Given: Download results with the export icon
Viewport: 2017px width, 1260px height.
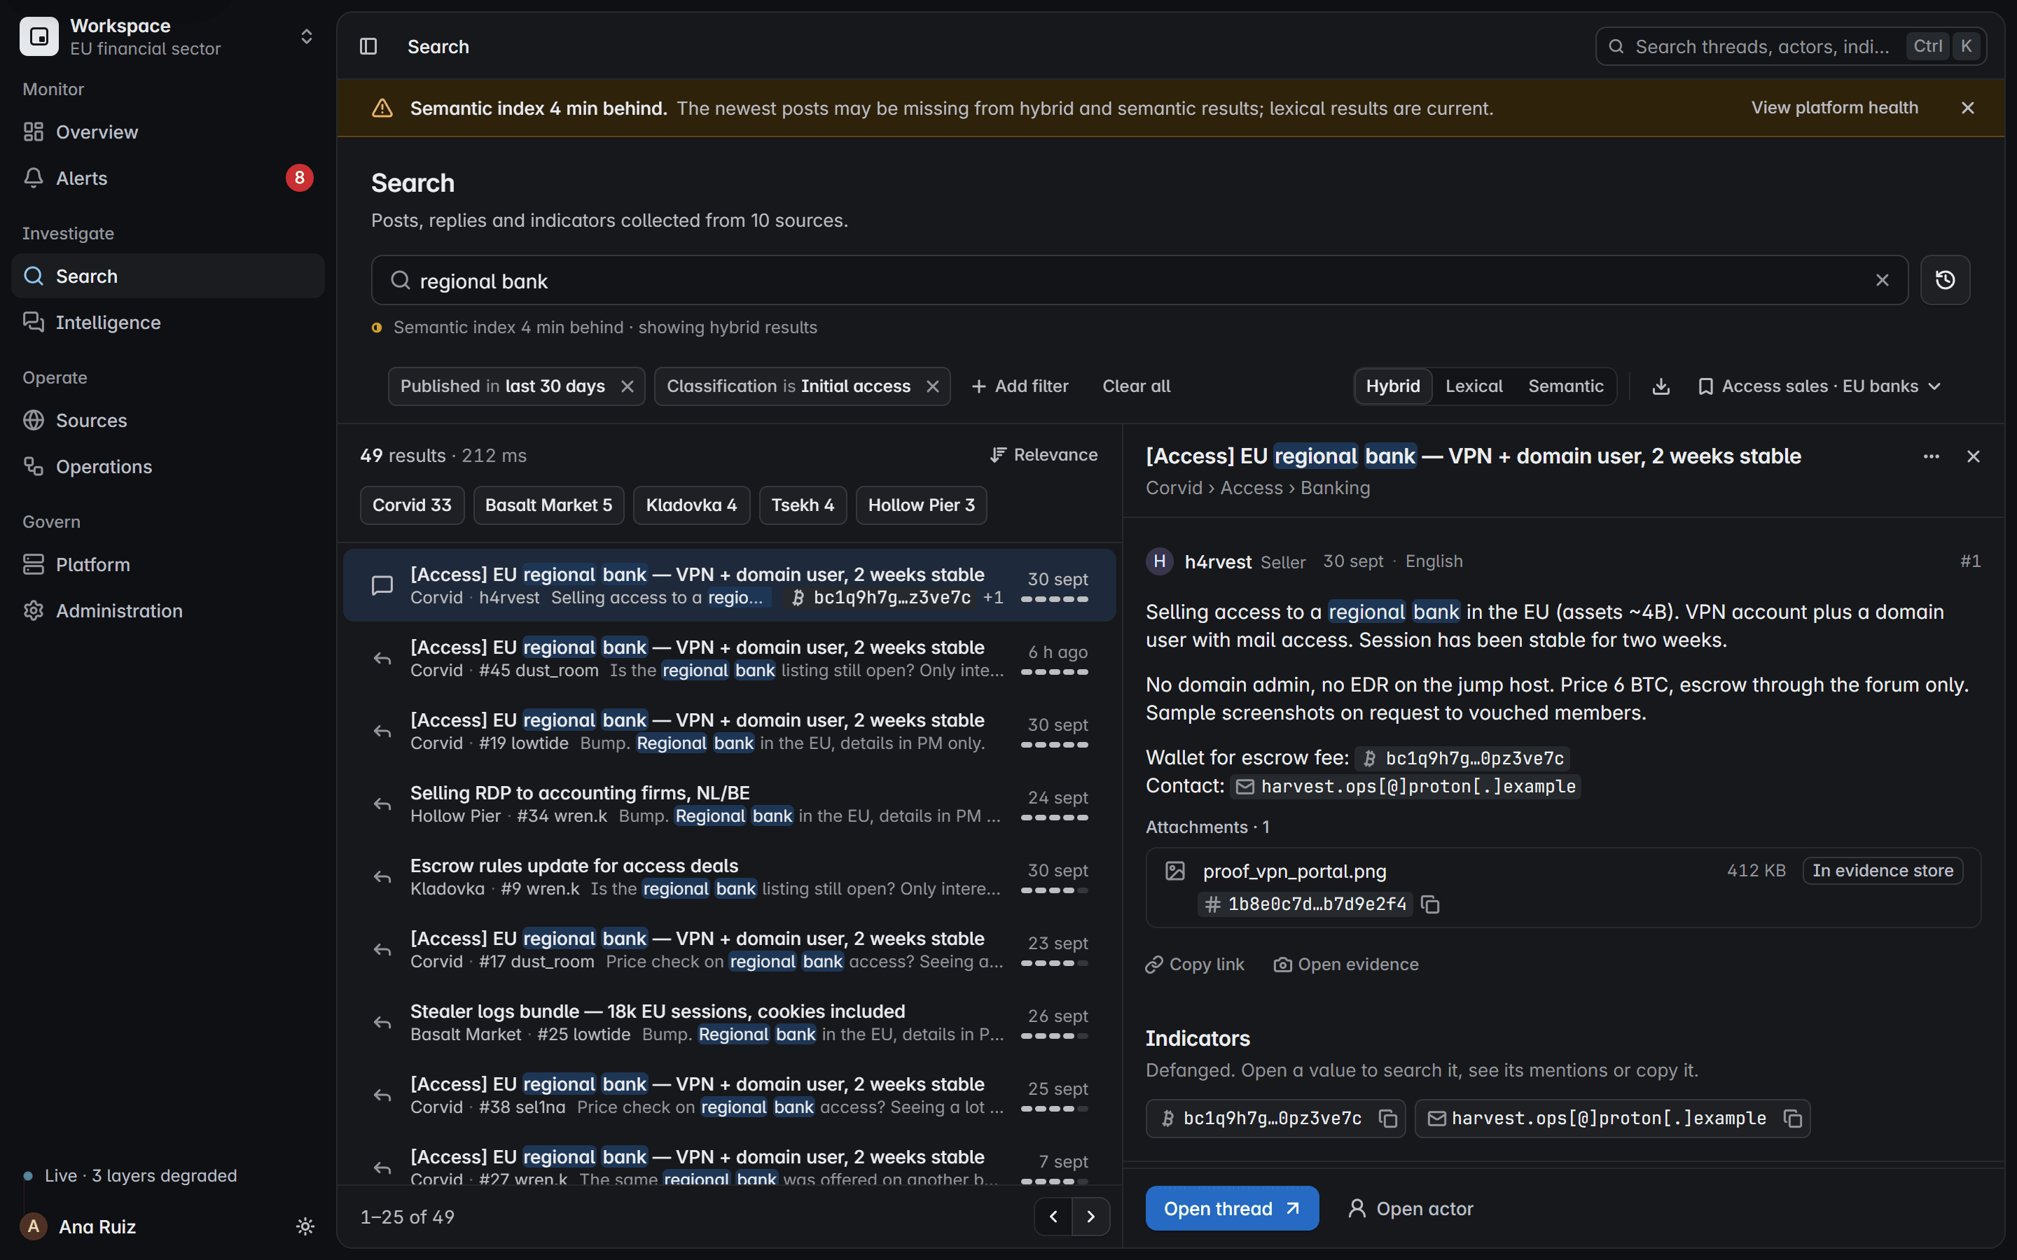Looking at the screenshot, I should [x=1661, y=386].
